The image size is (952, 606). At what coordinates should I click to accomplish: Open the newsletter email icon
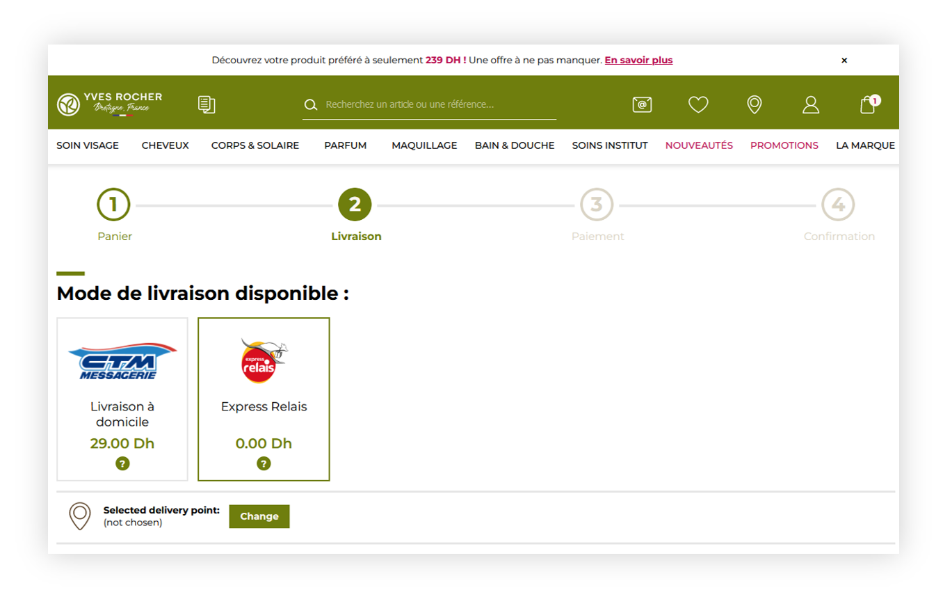coord(643,104)
